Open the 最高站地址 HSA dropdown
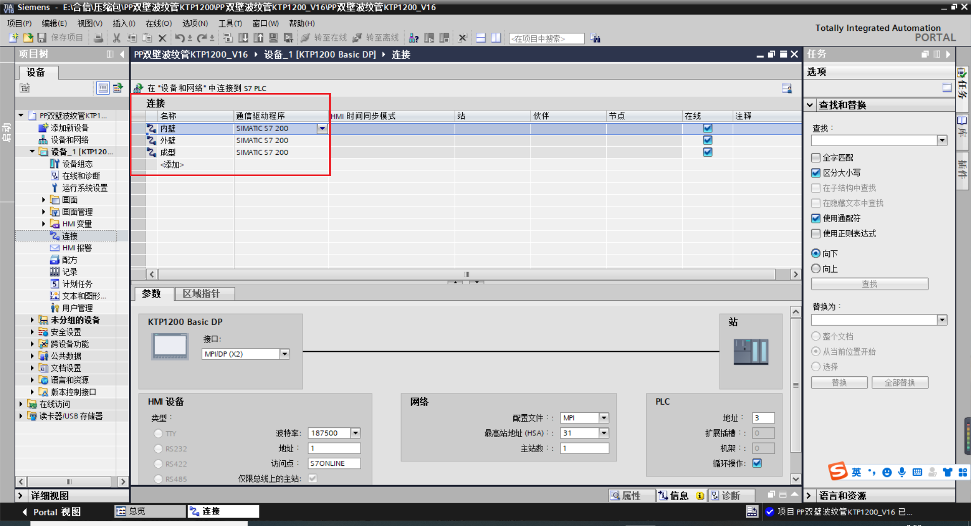This screenshot has height=526, width=971. coord(604,433)
